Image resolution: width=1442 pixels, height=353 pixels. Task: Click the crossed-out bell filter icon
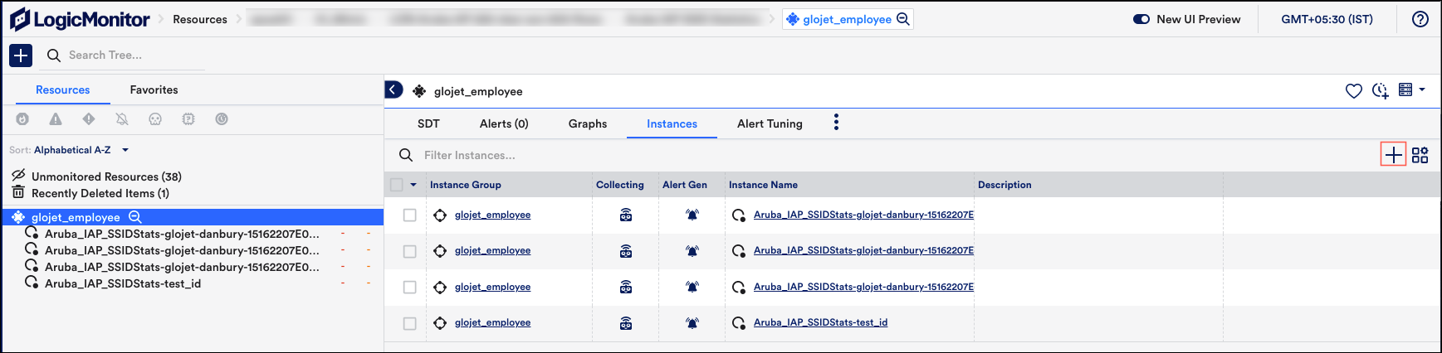[x=122, y=119]
